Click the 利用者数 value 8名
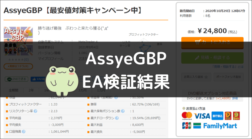252x139 pixels. coord(208,16)
